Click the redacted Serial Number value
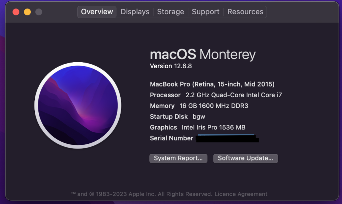This screenshot has width=342, height=204. [227, 138]
